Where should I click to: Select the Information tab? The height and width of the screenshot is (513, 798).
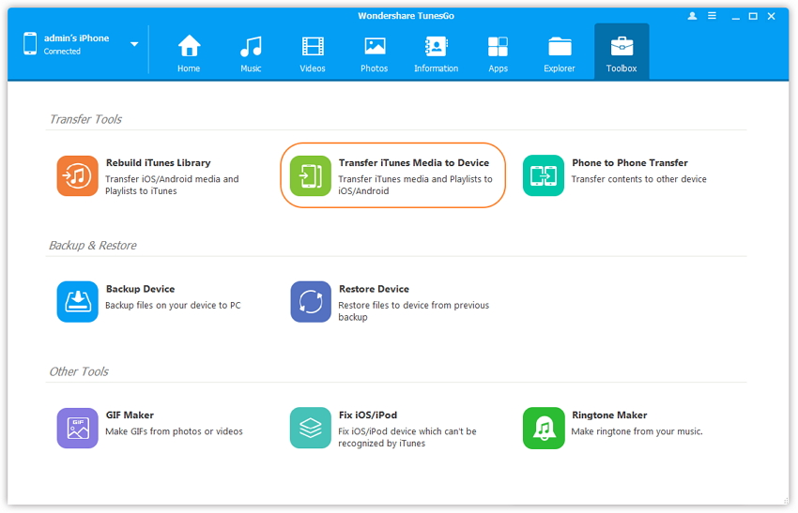(436, 53)
